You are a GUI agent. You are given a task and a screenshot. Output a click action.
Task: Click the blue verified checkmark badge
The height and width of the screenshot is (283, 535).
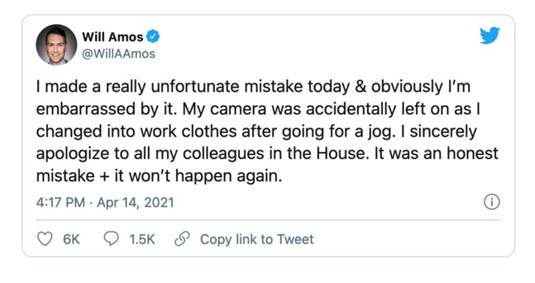tap(153, 37)
